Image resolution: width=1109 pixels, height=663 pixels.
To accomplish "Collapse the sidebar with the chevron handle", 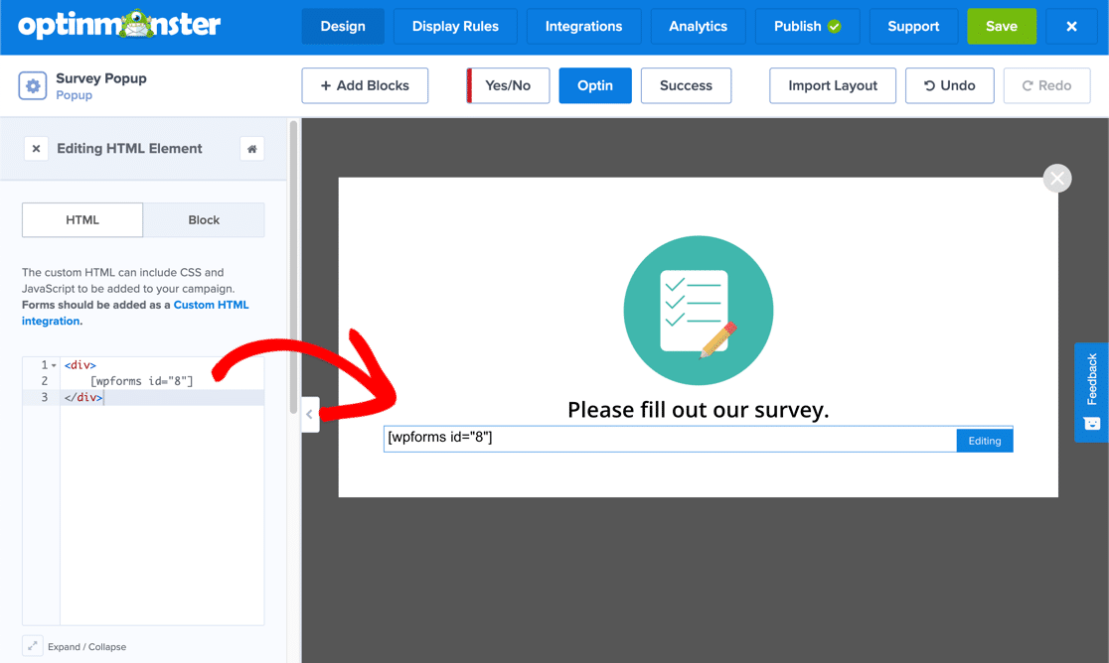I will click(x=310, y=415).
